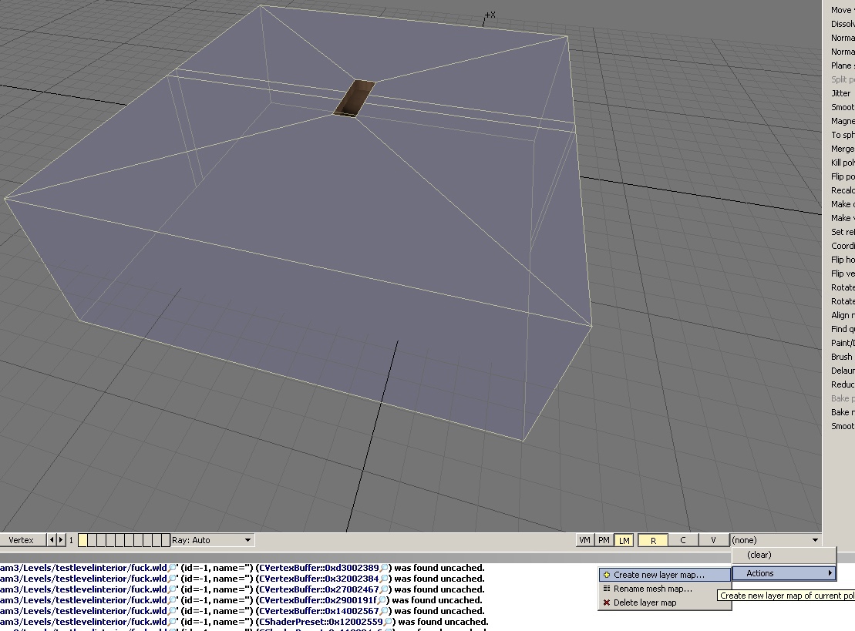
Task: Open the fuck.wld path link in the 0x32002384 row
Action: tap(83, 579)
